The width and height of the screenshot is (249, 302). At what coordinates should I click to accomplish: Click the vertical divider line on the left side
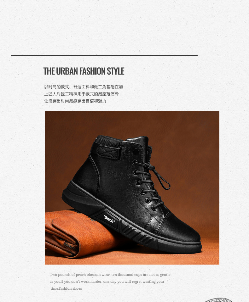click(30, 106)
